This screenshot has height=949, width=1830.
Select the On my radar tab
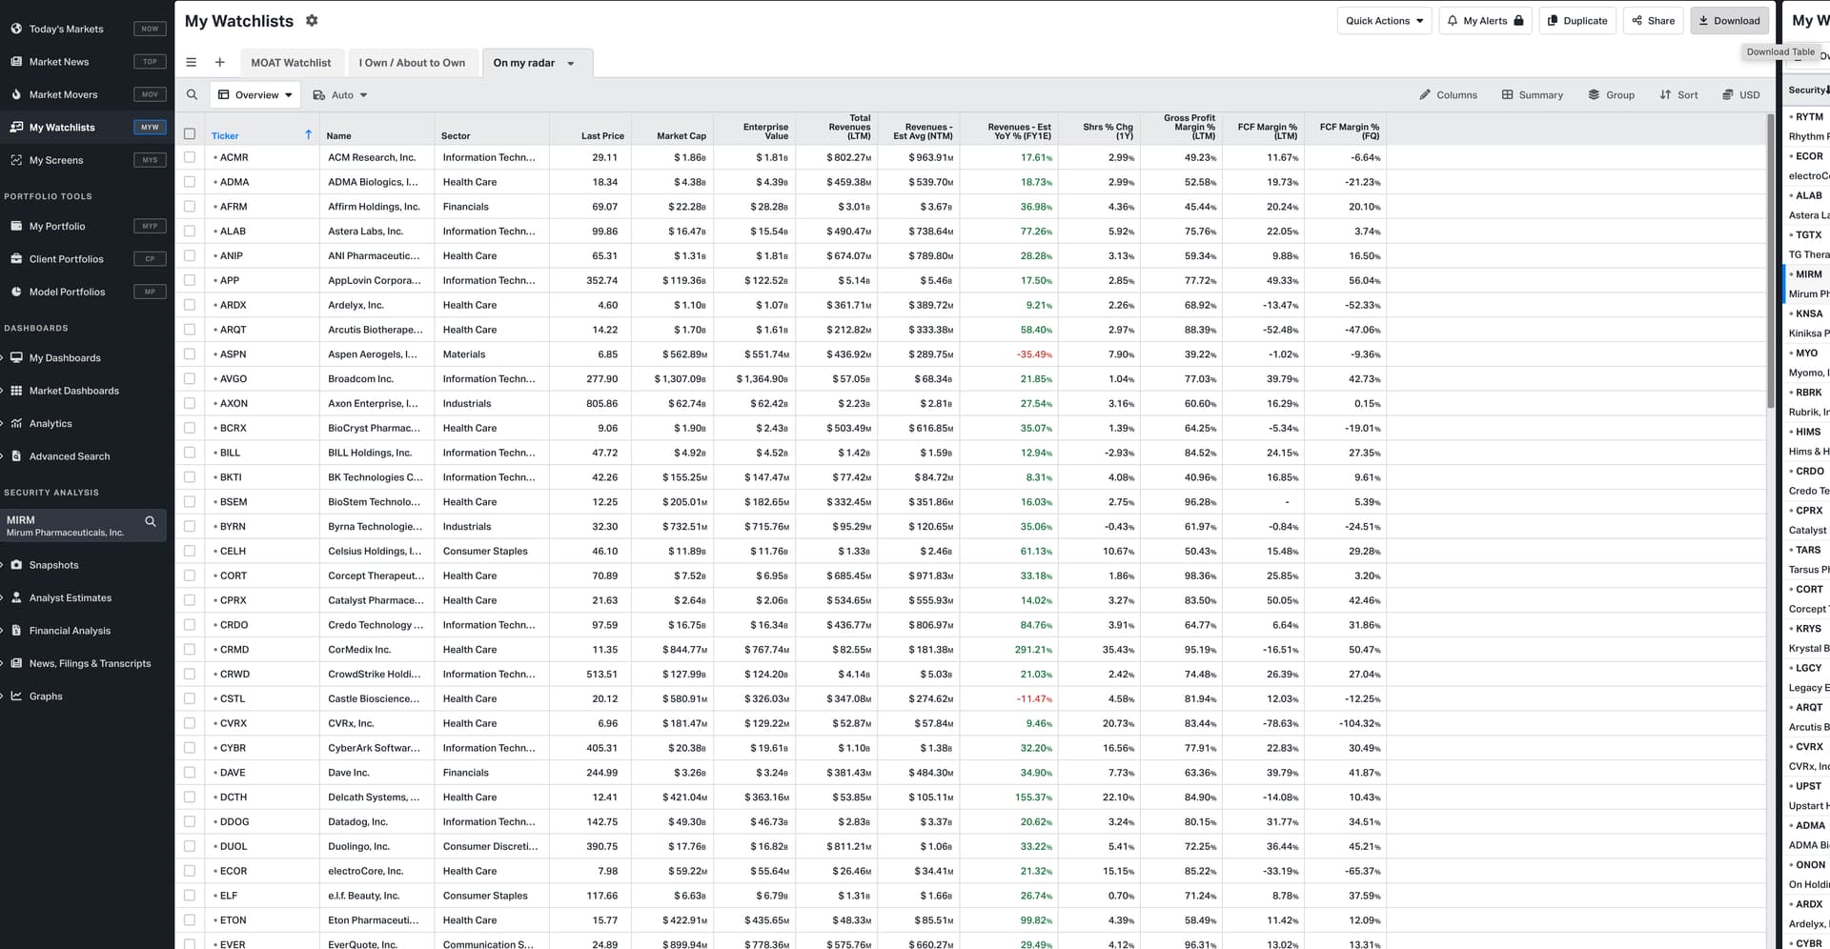click(524, 63)
